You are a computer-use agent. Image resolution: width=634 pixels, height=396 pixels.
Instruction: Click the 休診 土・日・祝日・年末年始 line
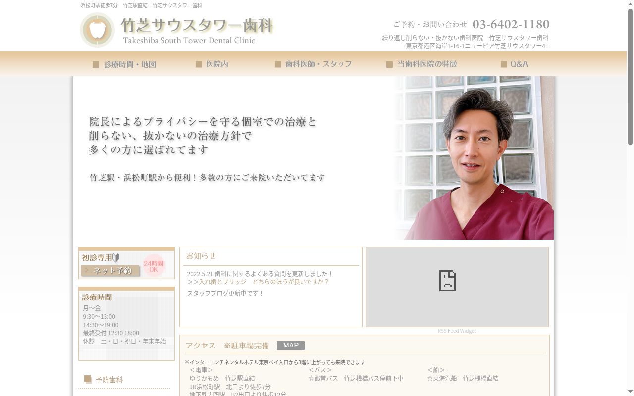point(125,341)
